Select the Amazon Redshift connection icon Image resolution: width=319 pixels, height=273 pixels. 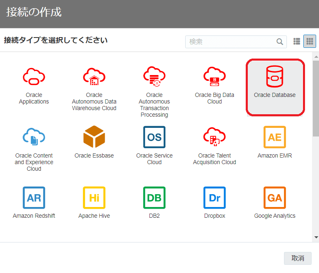[34, 198]
